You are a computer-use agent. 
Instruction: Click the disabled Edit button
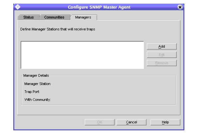162,55
